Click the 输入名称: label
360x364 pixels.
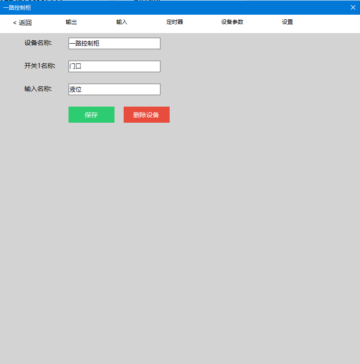(38, 89)
